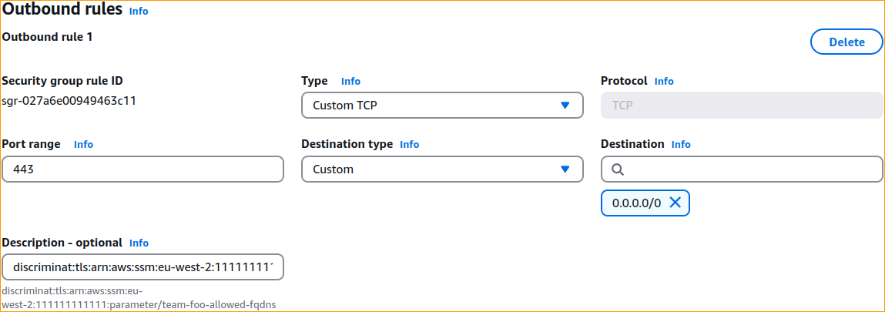The width and height of the screenshot is (885, 312).
Task: Open Info link next to Destination type
Action: (x=410, y=144)
